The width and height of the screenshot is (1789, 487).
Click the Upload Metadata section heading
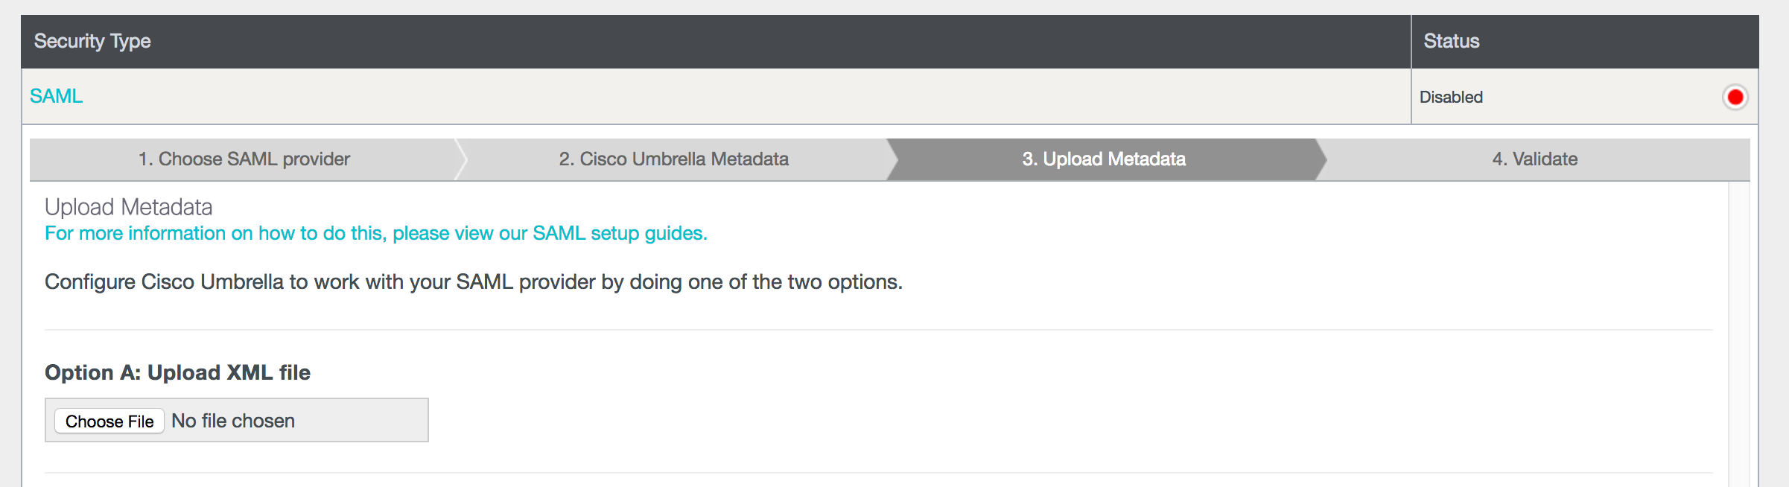[128, 206]
